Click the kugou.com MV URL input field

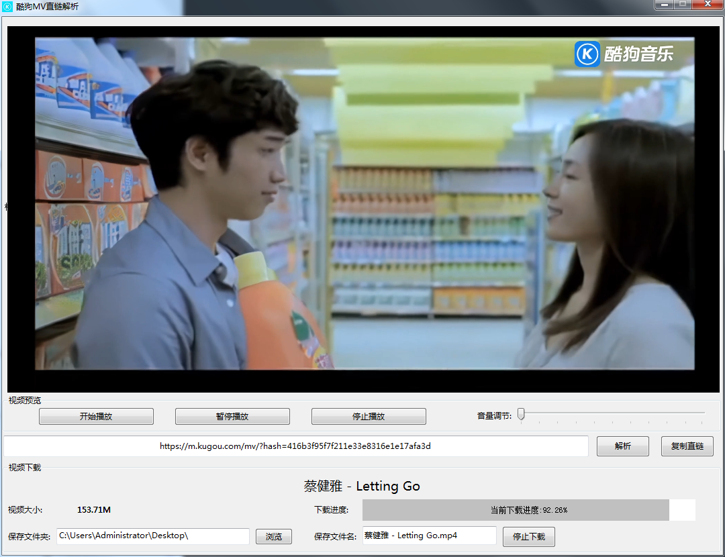click(295, 446)
